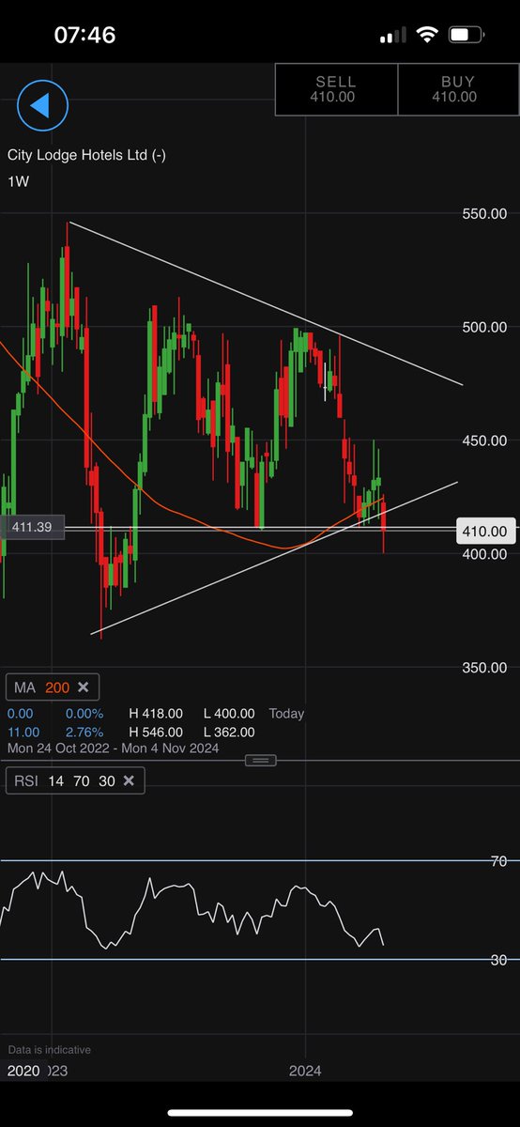
Task: Click the H 418.00 today high value
Action: 156,714
